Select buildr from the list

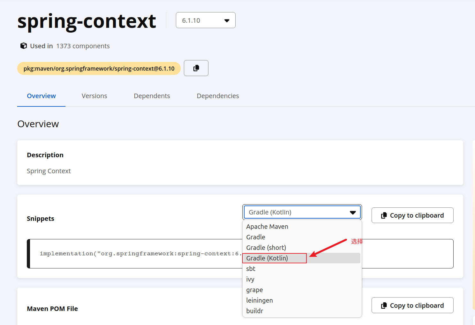pos(255,311)
